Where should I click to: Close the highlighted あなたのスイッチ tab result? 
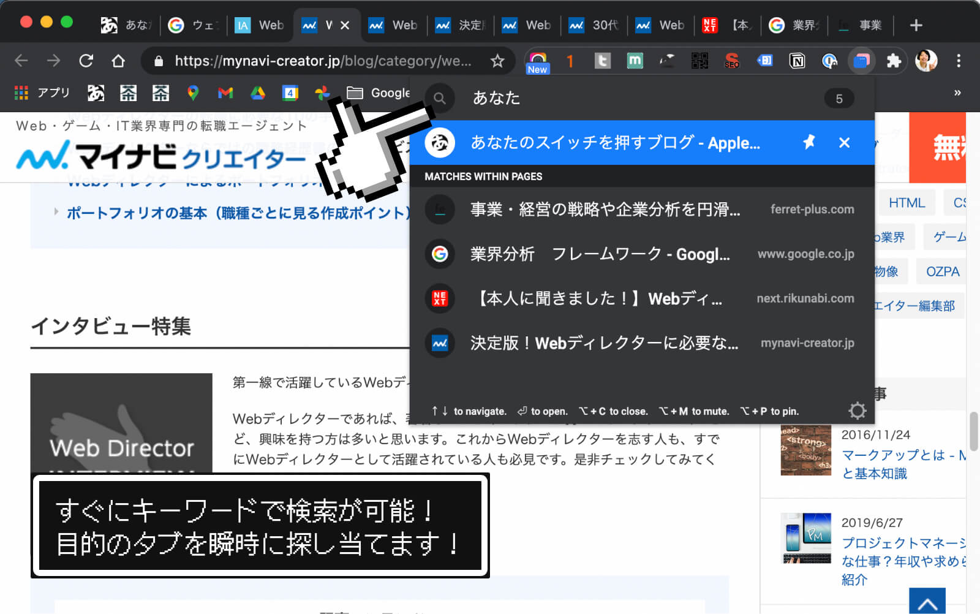click(844, 143)
